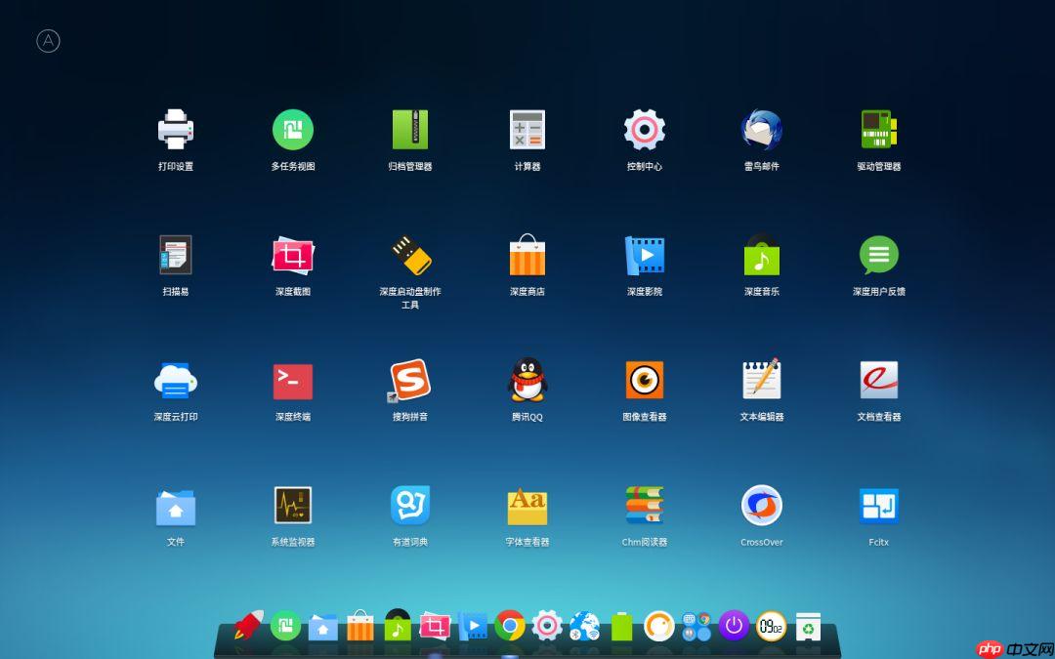The width and height of the screenshot is (1055, 659).
Task: Launch Tencent QQ
Action: pyautogui.click(x=527, y=381)
